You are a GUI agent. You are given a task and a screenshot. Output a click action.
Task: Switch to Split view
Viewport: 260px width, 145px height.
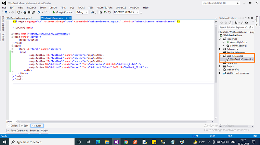[25, 126]
